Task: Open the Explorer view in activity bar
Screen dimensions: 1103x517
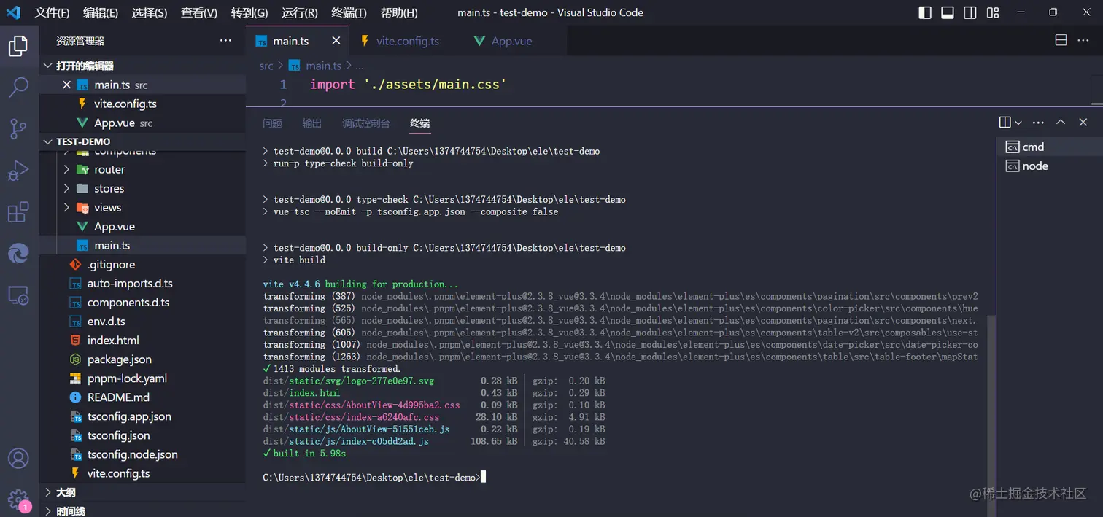Action: pos(18,46)
